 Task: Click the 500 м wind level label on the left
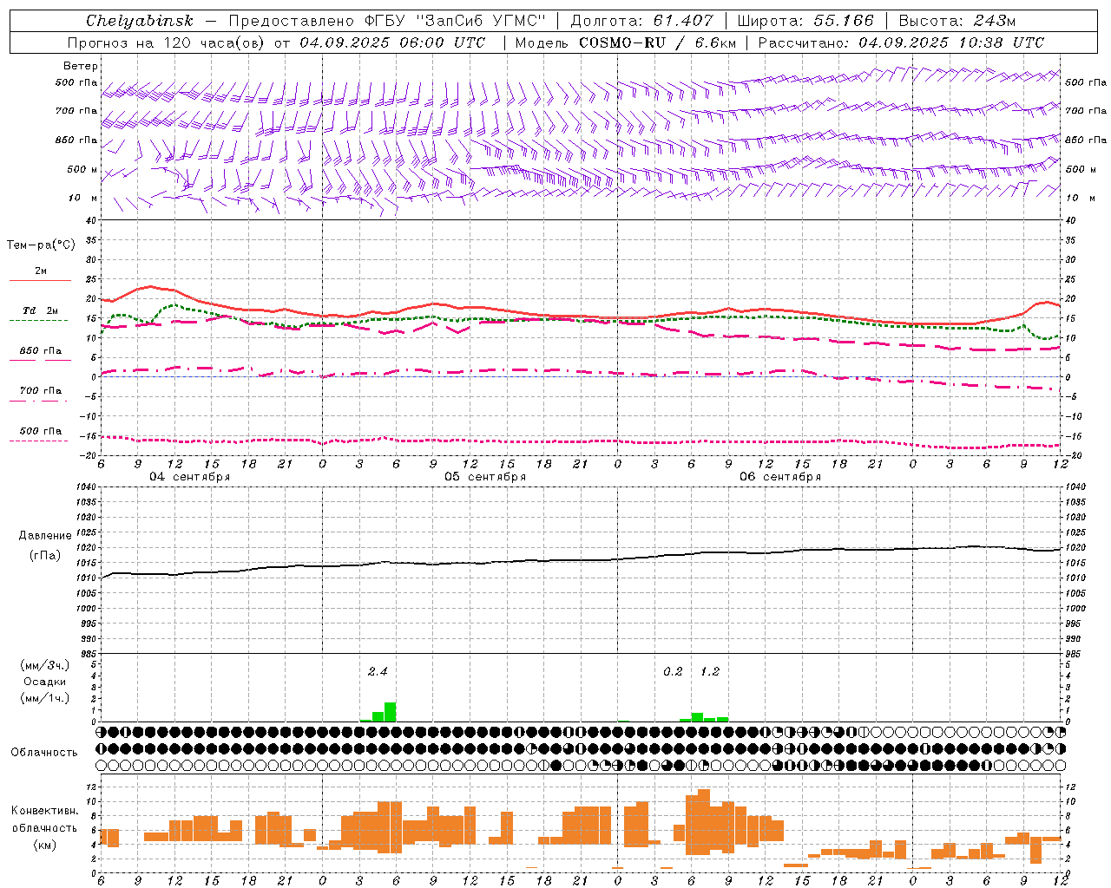tap(83, 169)
